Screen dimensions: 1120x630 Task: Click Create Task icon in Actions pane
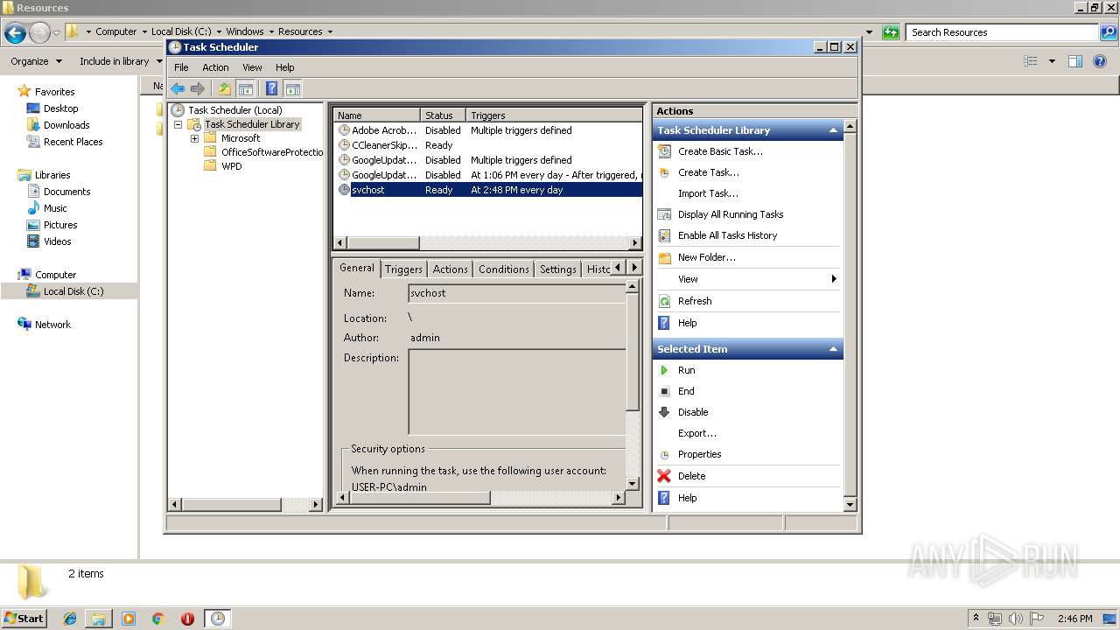click(x=665, y=172)
